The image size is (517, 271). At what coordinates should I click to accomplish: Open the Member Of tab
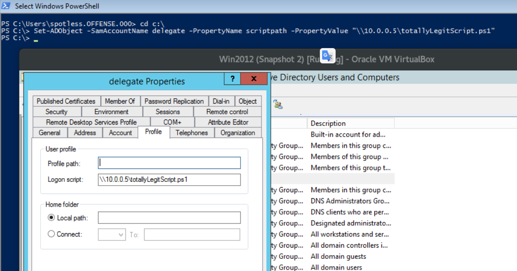click(120, 101)
